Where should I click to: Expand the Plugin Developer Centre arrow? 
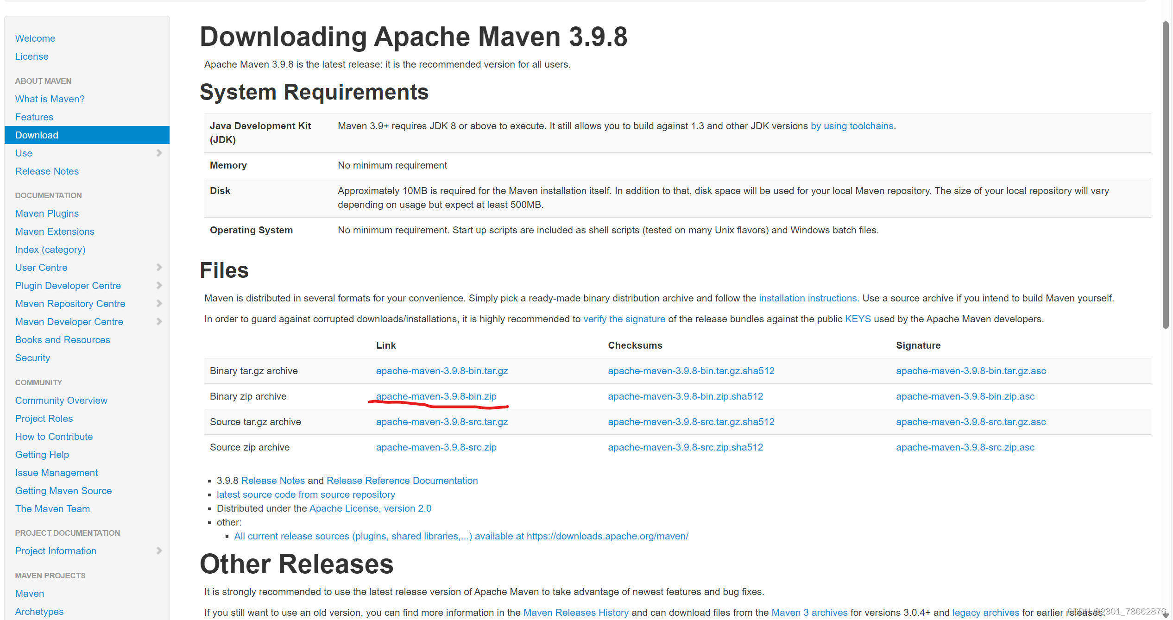pos(159,285)
